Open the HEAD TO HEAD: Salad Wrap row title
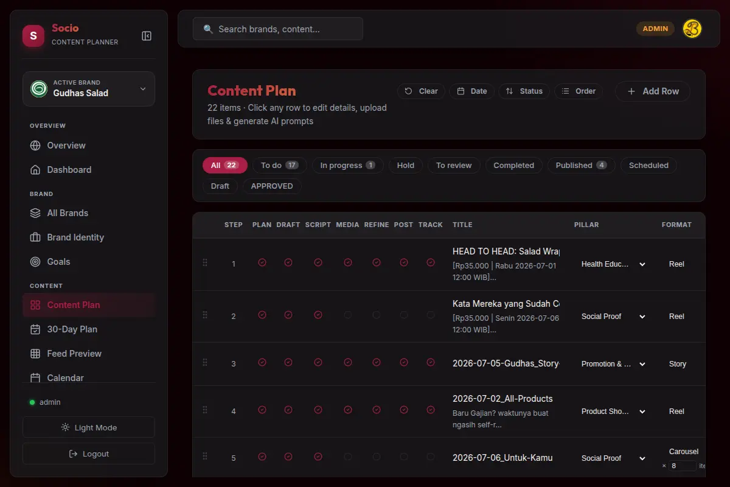 point(506,251)
